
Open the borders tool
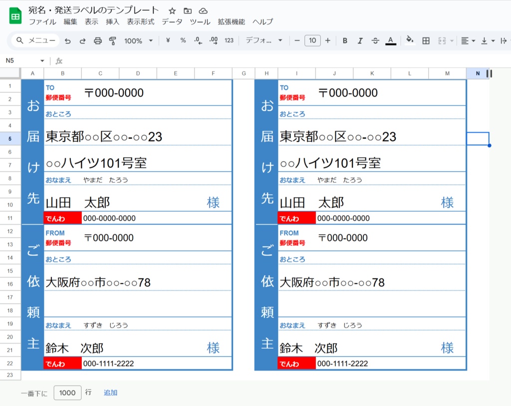pos(426,40)
